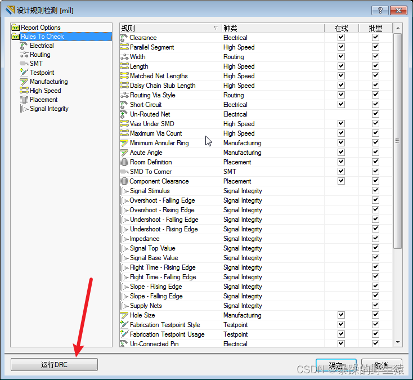Click the Placement icon in left tree
The height and width of the screenshot is (380, 413).
coord(24,100)
